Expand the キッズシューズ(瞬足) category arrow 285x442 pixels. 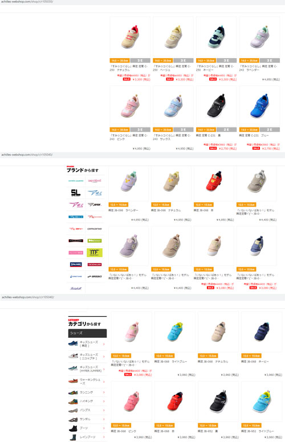(104, 344)
